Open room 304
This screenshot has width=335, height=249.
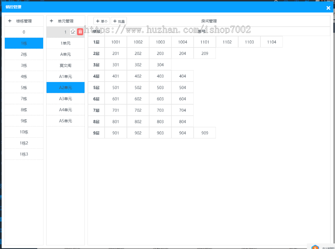160,65
